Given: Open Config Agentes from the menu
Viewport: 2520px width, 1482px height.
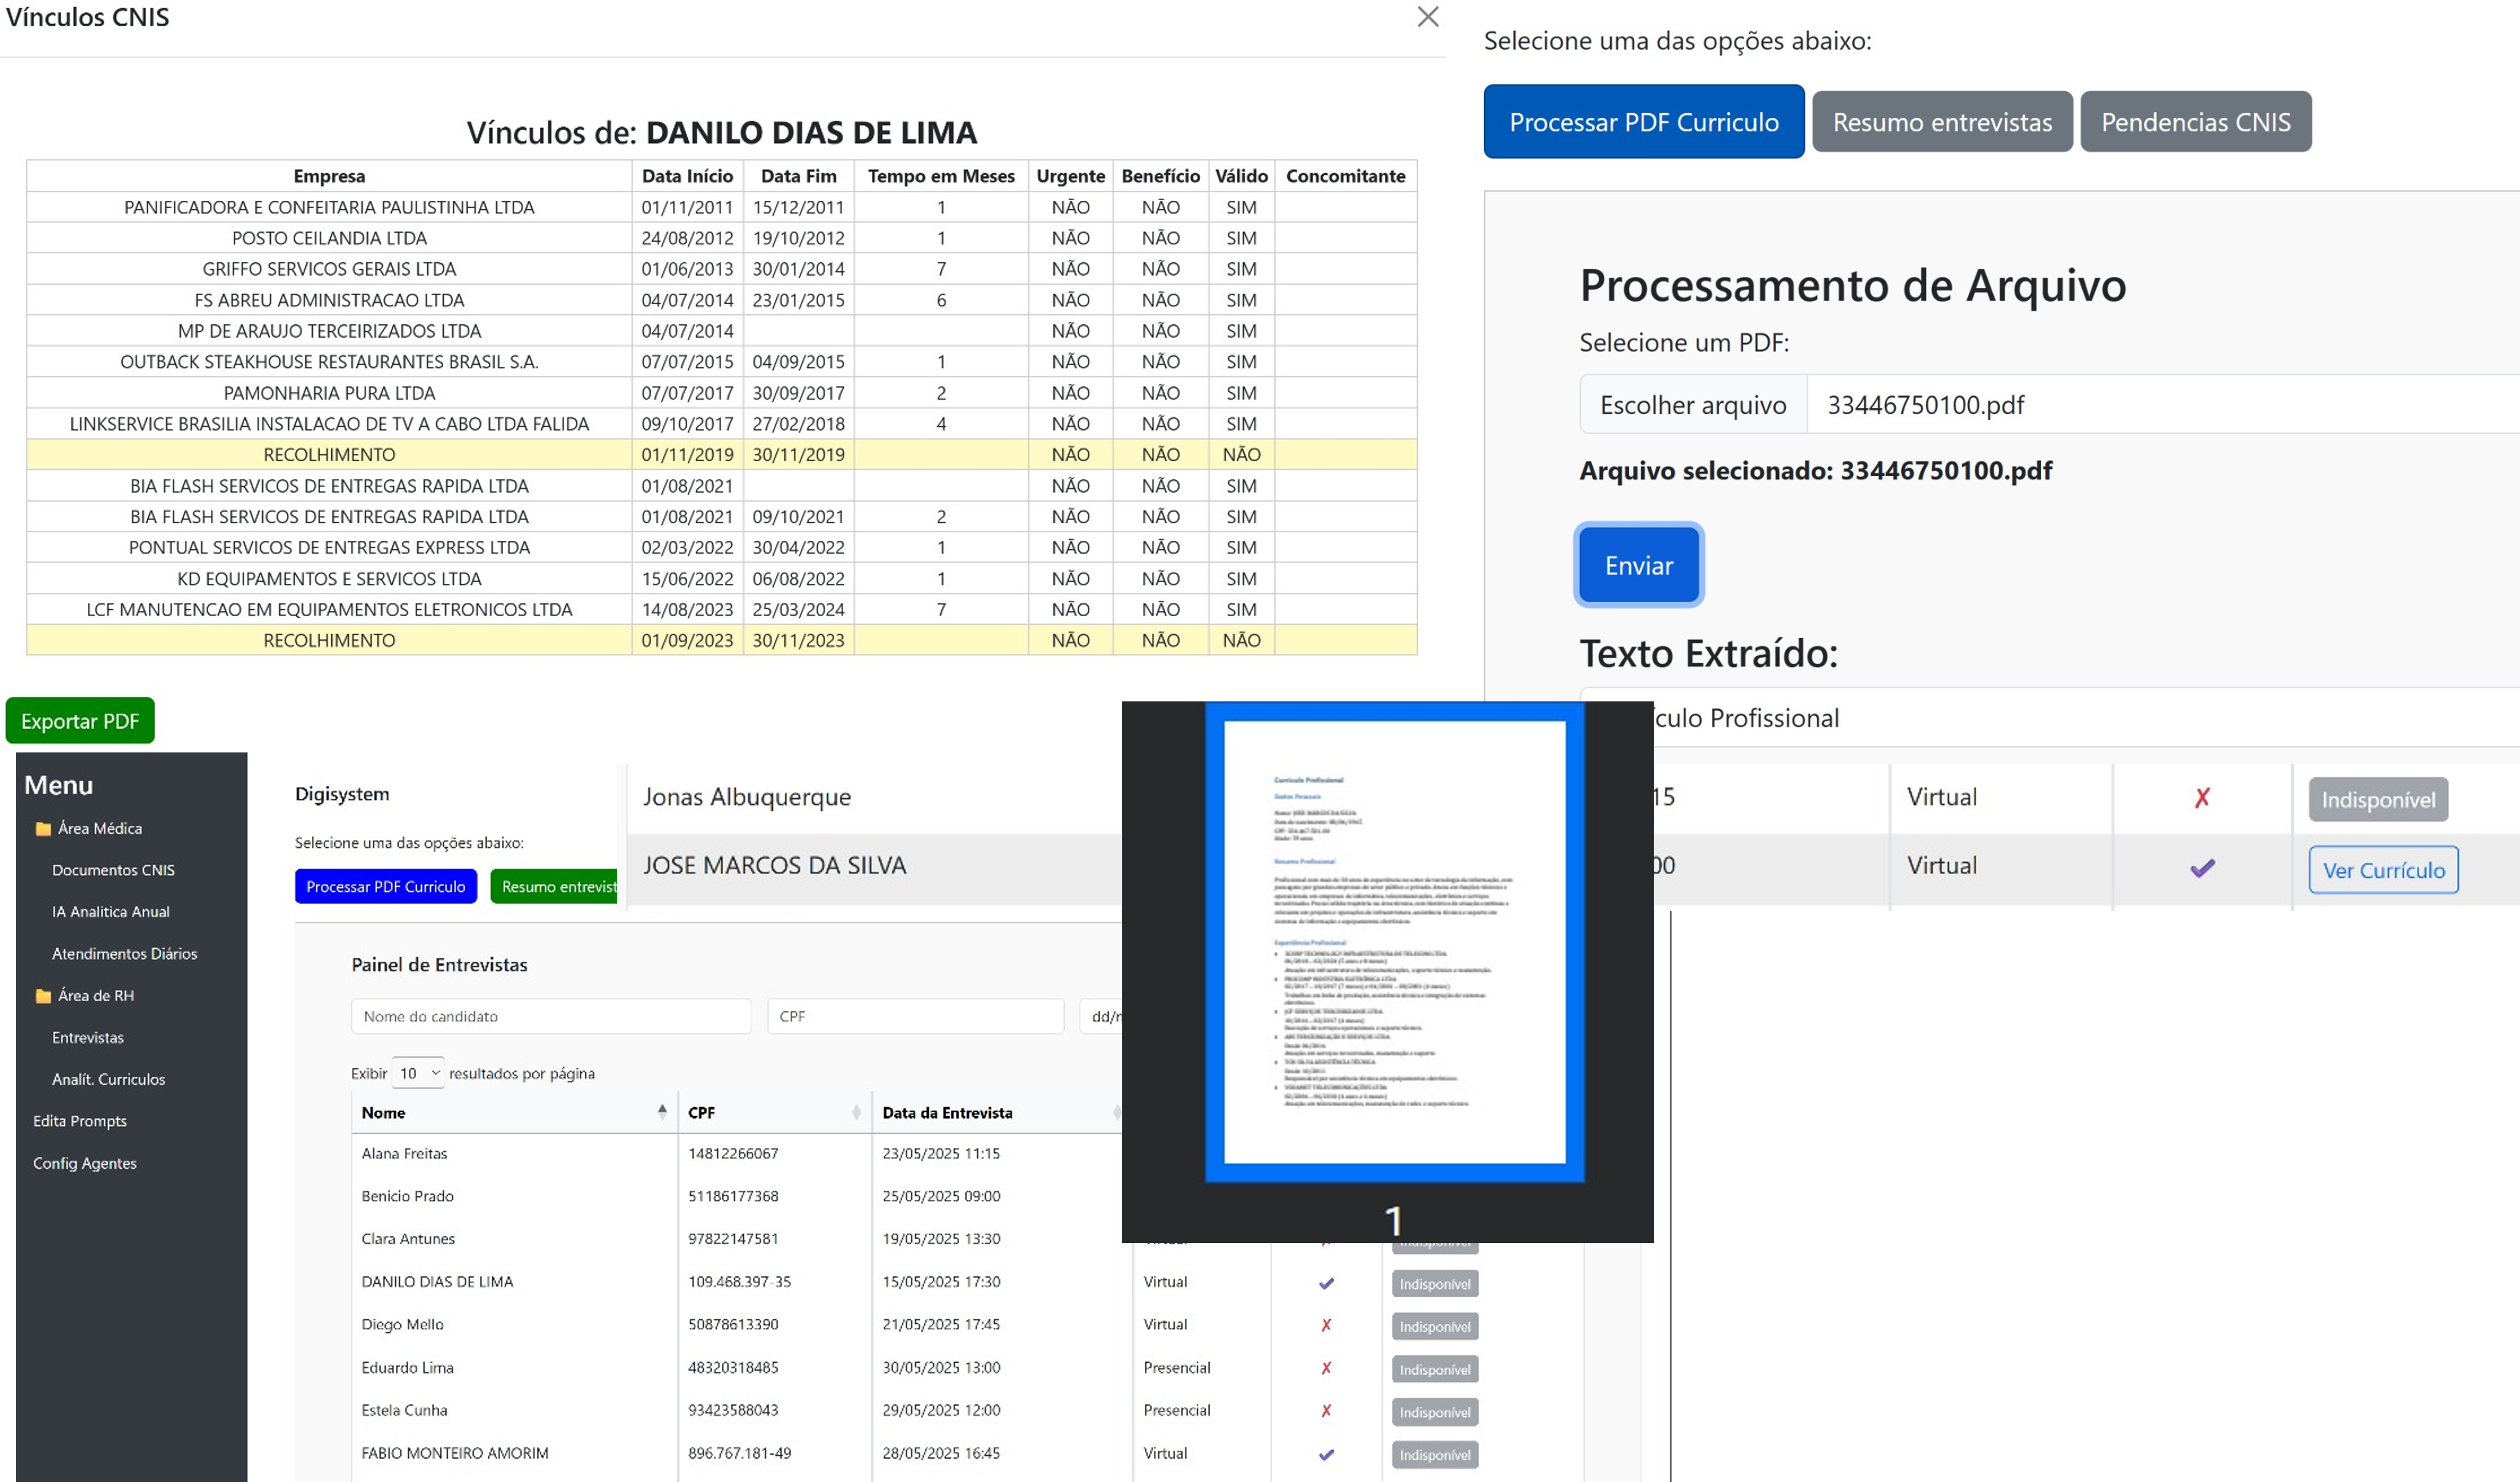Looking at the screenshot, I should 85,1163.
